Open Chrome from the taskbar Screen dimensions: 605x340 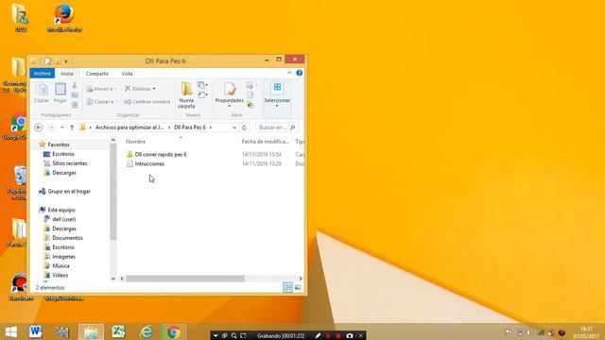coord(174,331)
